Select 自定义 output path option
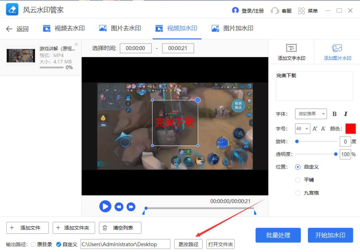The width and height of the screenshot is (360, 252). tap(59, 244)
